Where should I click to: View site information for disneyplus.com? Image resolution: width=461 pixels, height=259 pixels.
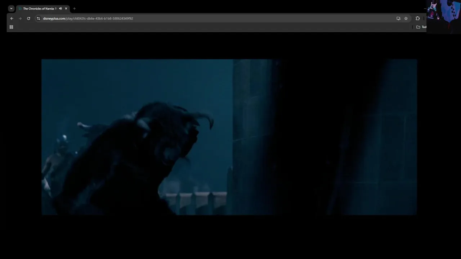pyautogui.click(x=38, y=18)
